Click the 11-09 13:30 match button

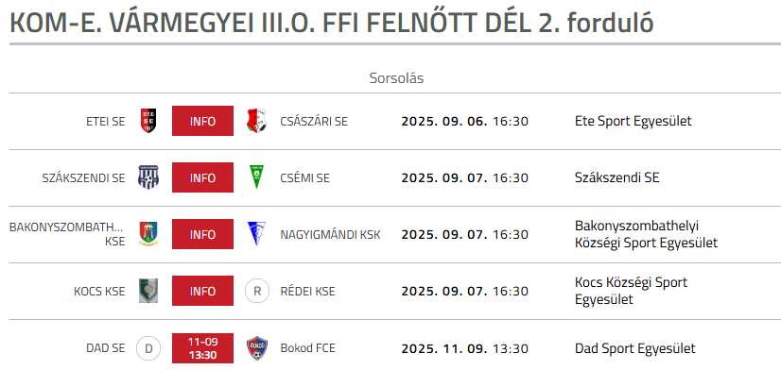pos(202,348)
